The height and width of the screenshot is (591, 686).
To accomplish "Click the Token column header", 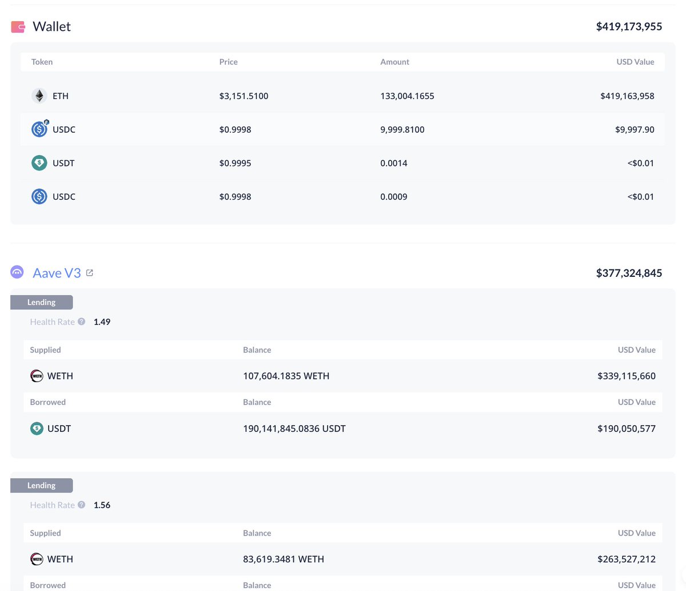I will point(42,62).
